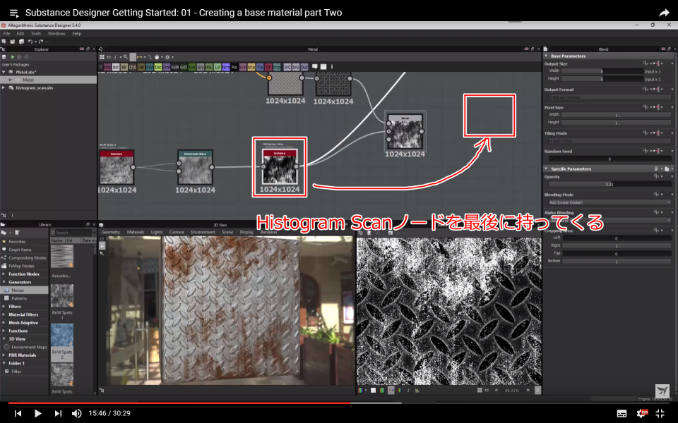
Task: Insert a comment with the speech bubble icon
Action: click(x=315, y=67)
